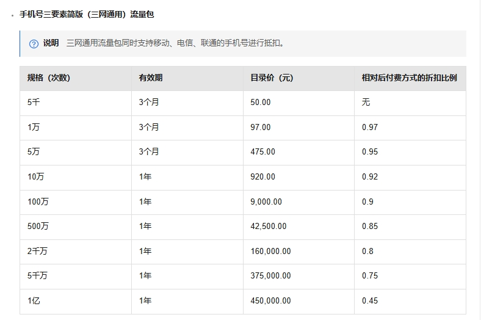Select the 有效期 column header
The height and width of the screenshot is (320, 481).
151,78
